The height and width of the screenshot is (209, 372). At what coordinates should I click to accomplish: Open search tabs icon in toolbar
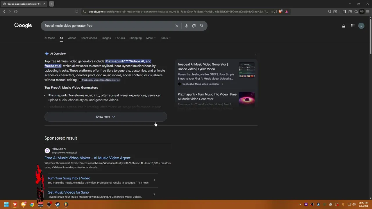point(335,12)
